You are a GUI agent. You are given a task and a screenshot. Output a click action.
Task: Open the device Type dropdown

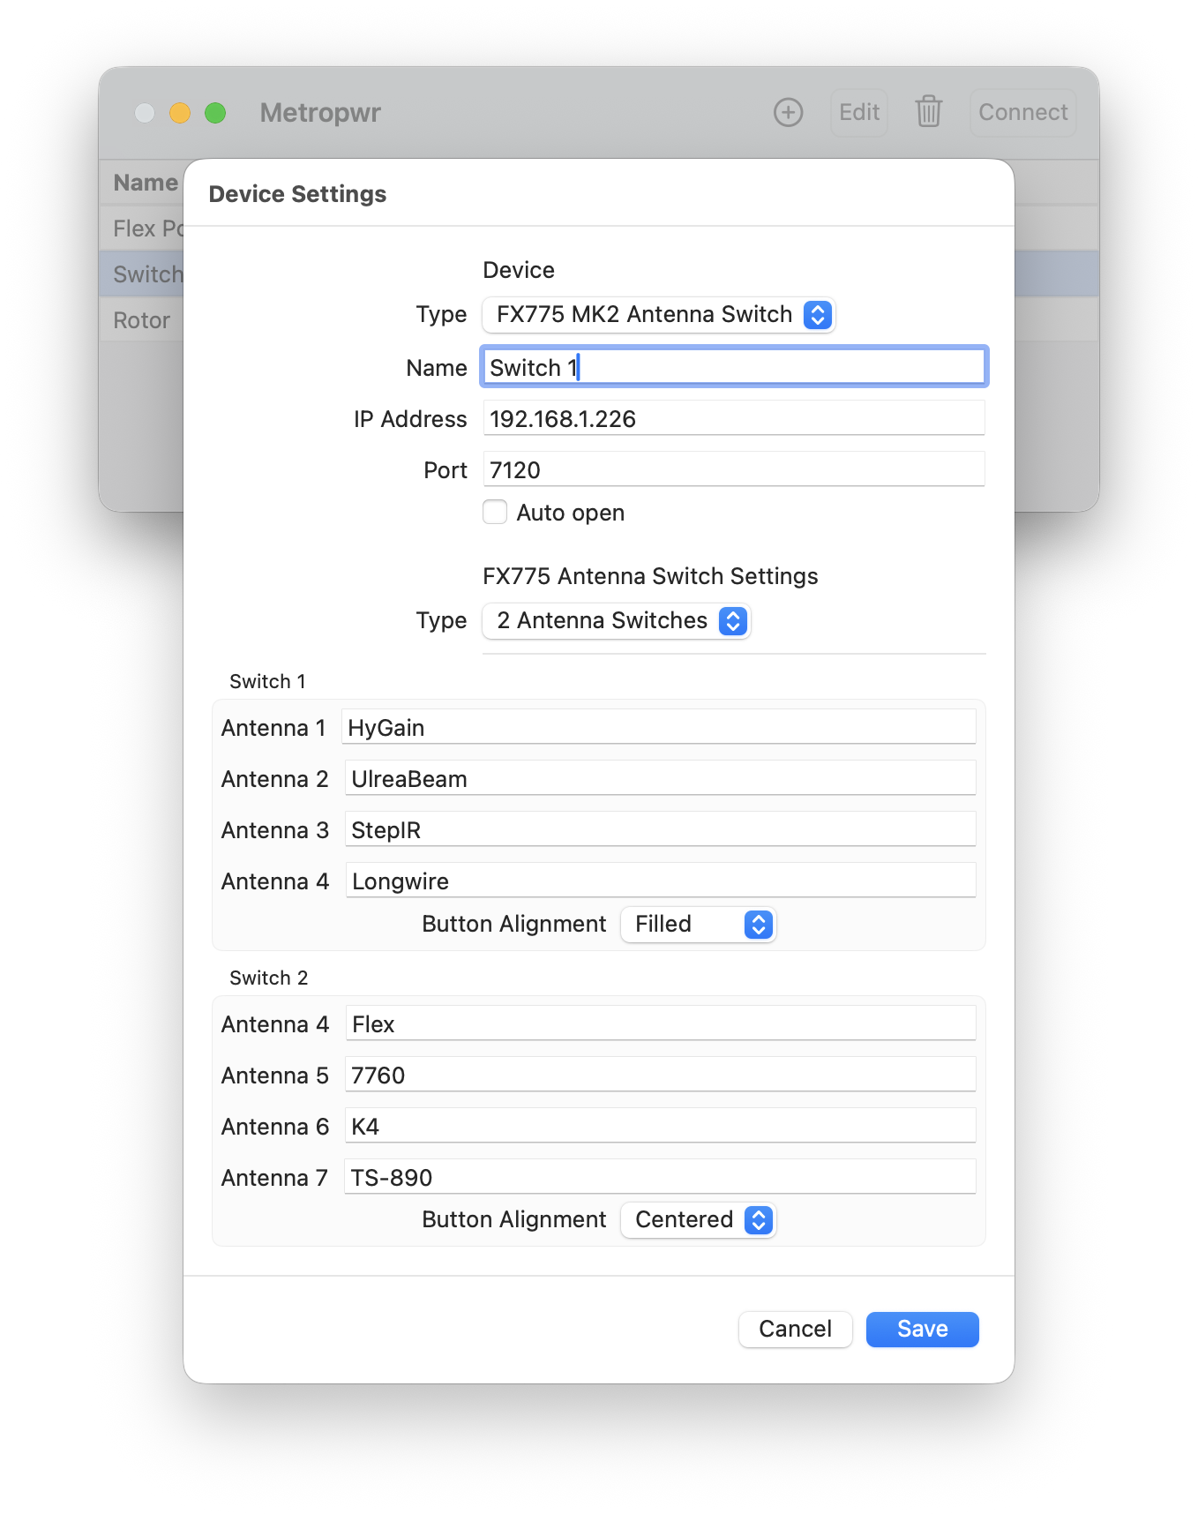[x=658, y=315]
